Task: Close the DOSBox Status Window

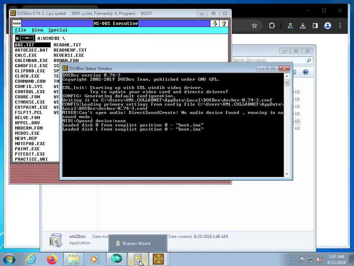Action: point(284,68)
